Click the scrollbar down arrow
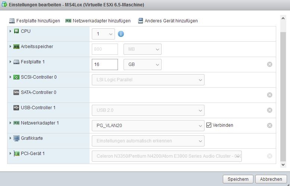The image size is (290, 186). click(x=283, y=164)
